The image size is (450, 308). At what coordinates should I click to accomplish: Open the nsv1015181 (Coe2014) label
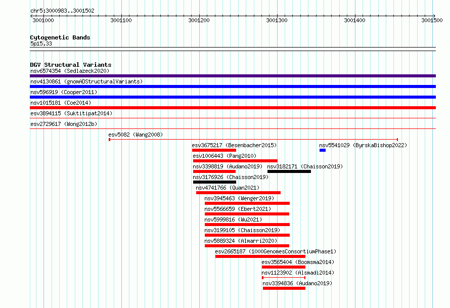[61, 103]
